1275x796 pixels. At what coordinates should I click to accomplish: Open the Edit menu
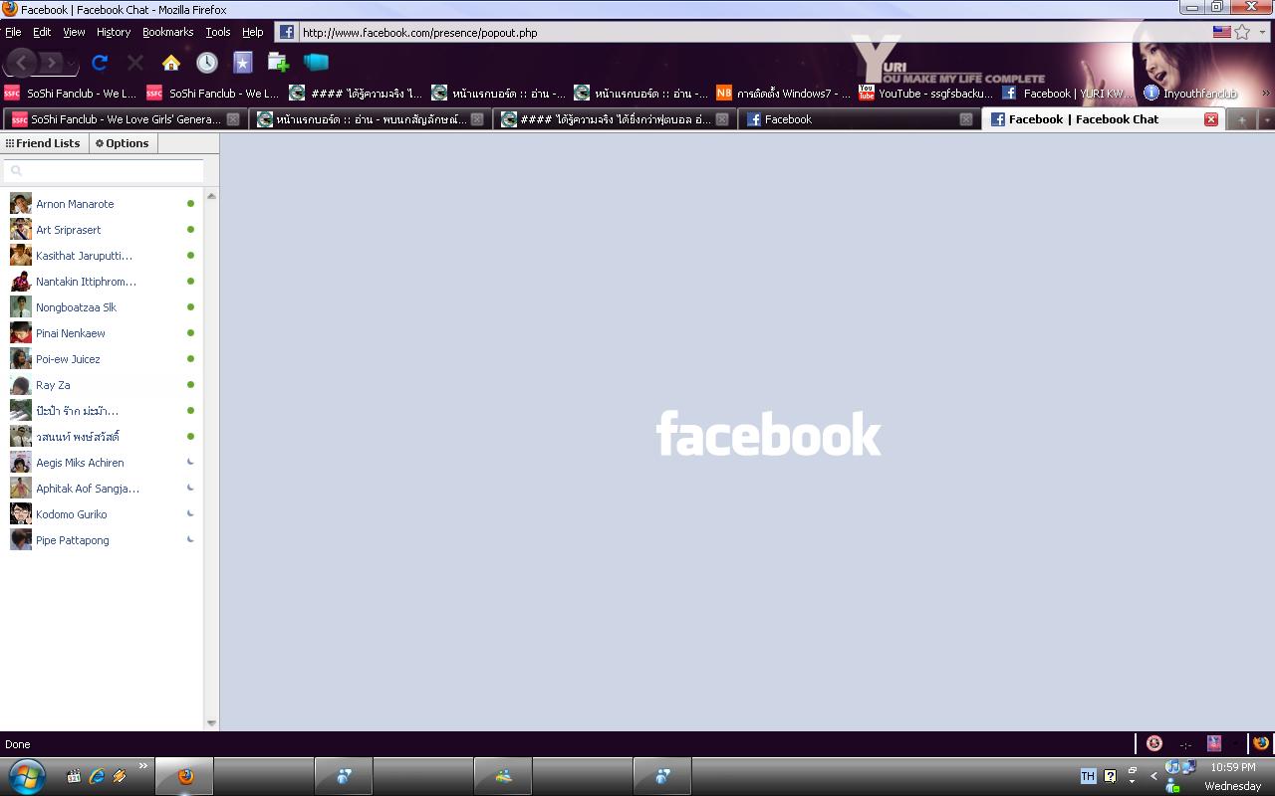(42, 32)
